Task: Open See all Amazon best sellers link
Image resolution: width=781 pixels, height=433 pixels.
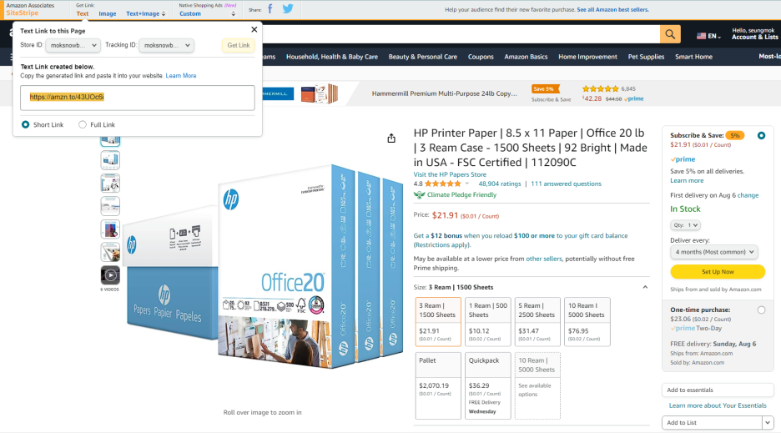Action: point(612,9)
